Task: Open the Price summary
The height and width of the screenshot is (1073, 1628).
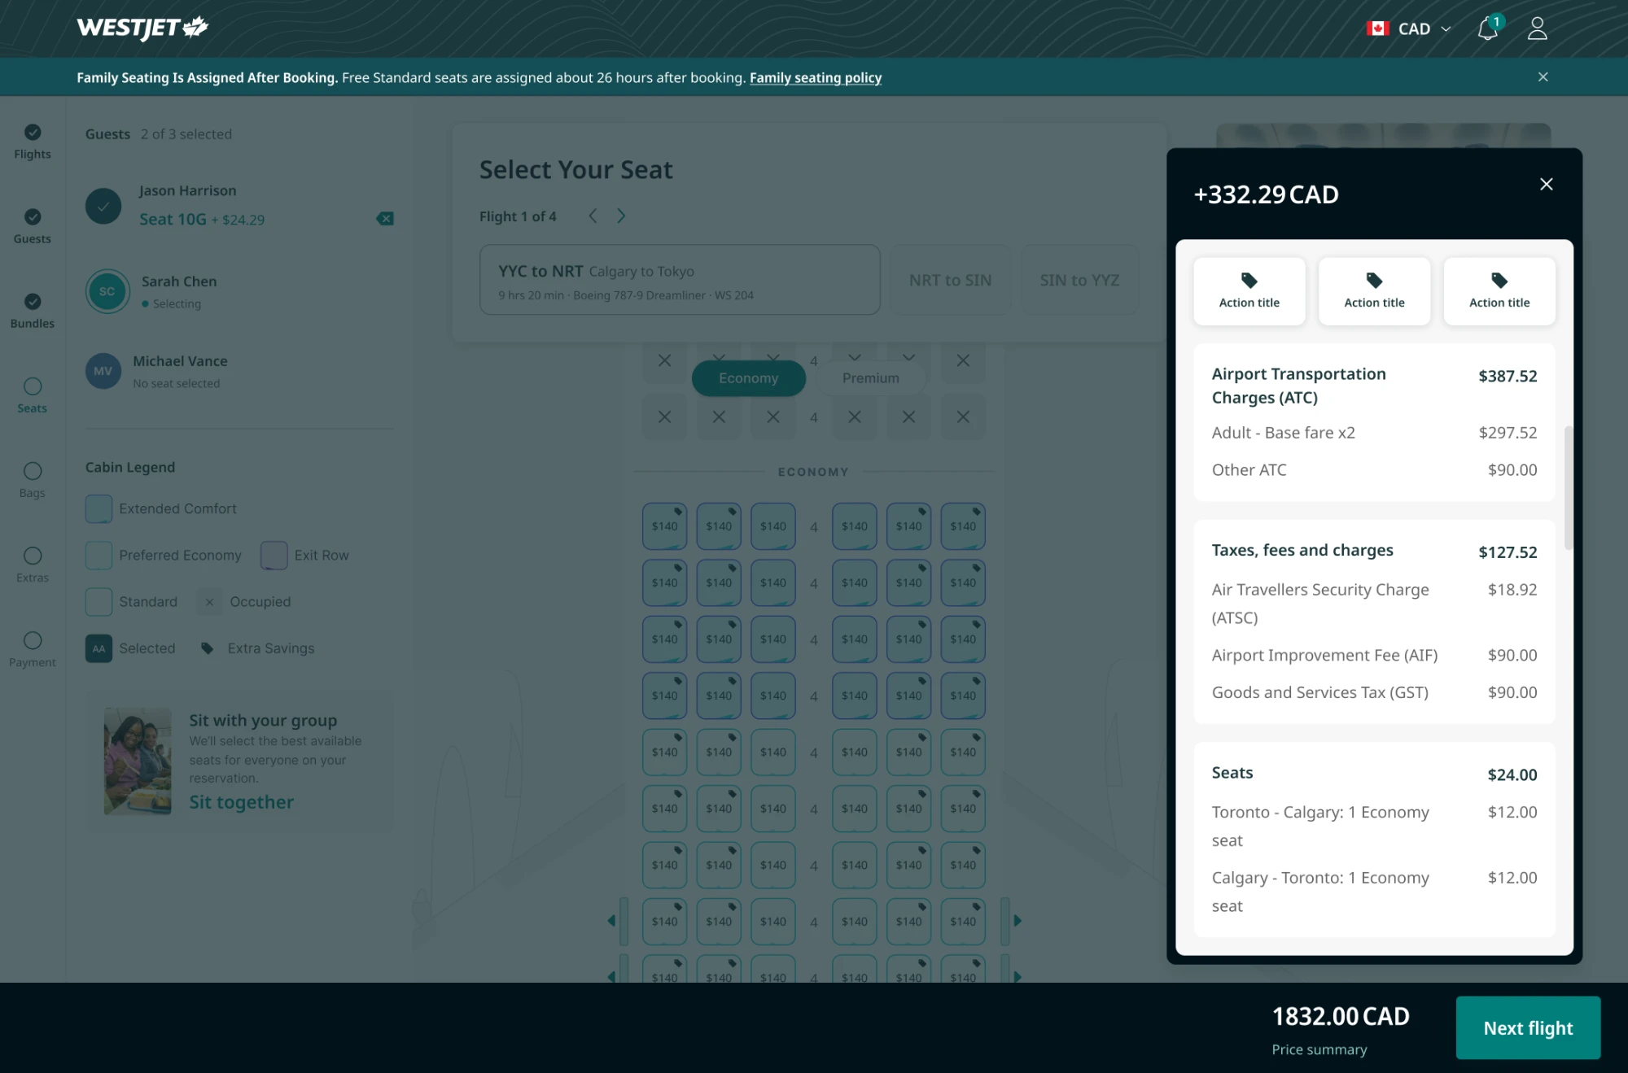Action: point(1319,1049)
